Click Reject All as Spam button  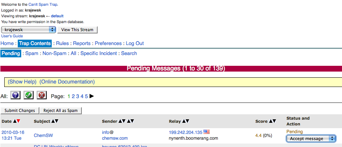61,110
